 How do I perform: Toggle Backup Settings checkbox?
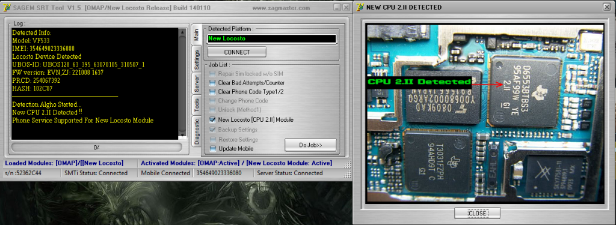click(x=212, y=130)
